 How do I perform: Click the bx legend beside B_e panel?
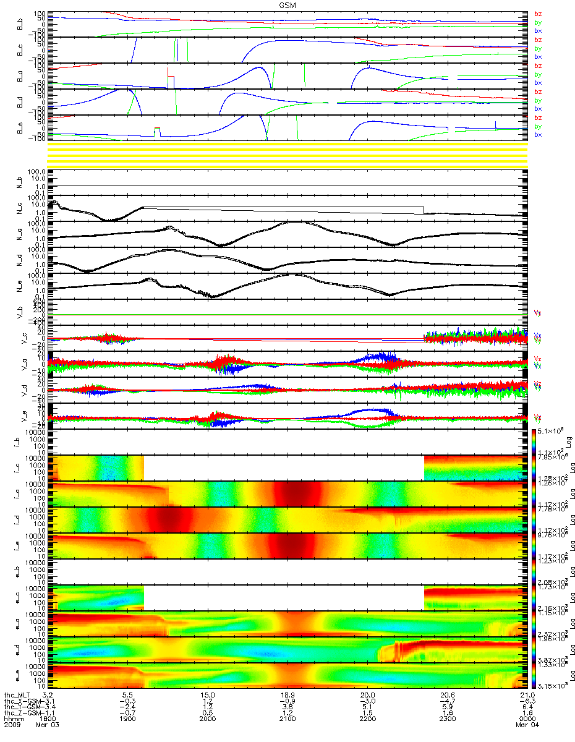click(538, 134)
